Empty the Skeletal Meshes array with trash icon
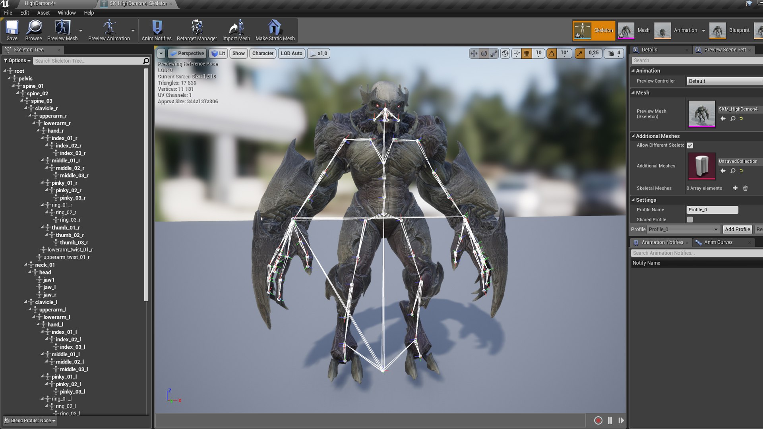 pos(746,188)
